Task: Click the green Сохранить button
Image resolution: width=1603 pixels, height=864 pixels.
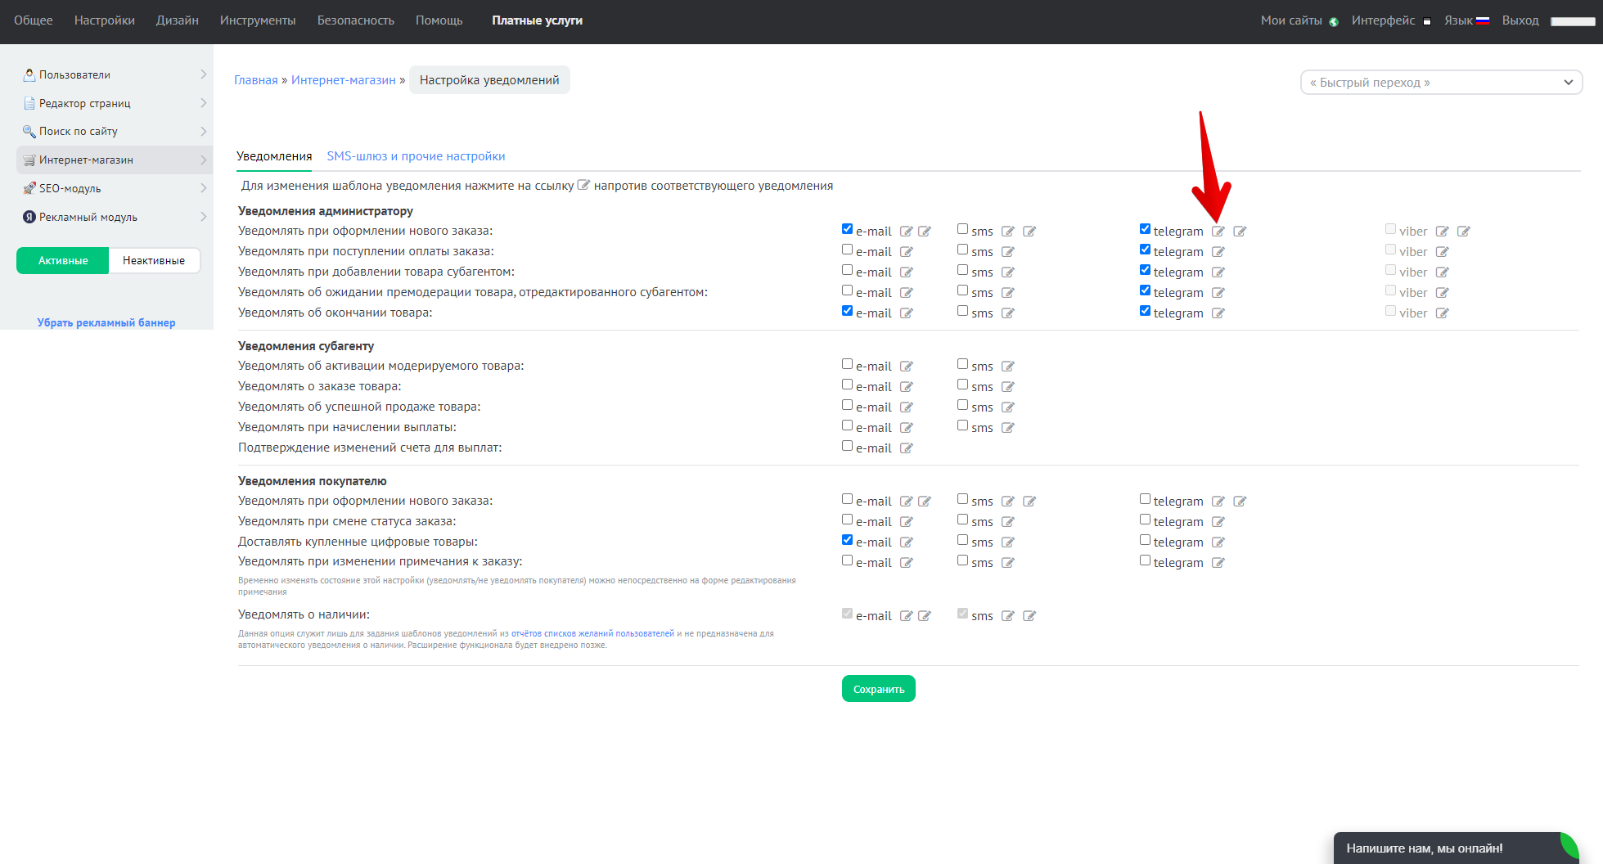Action: pyautogui.click(x=878, y=689)
